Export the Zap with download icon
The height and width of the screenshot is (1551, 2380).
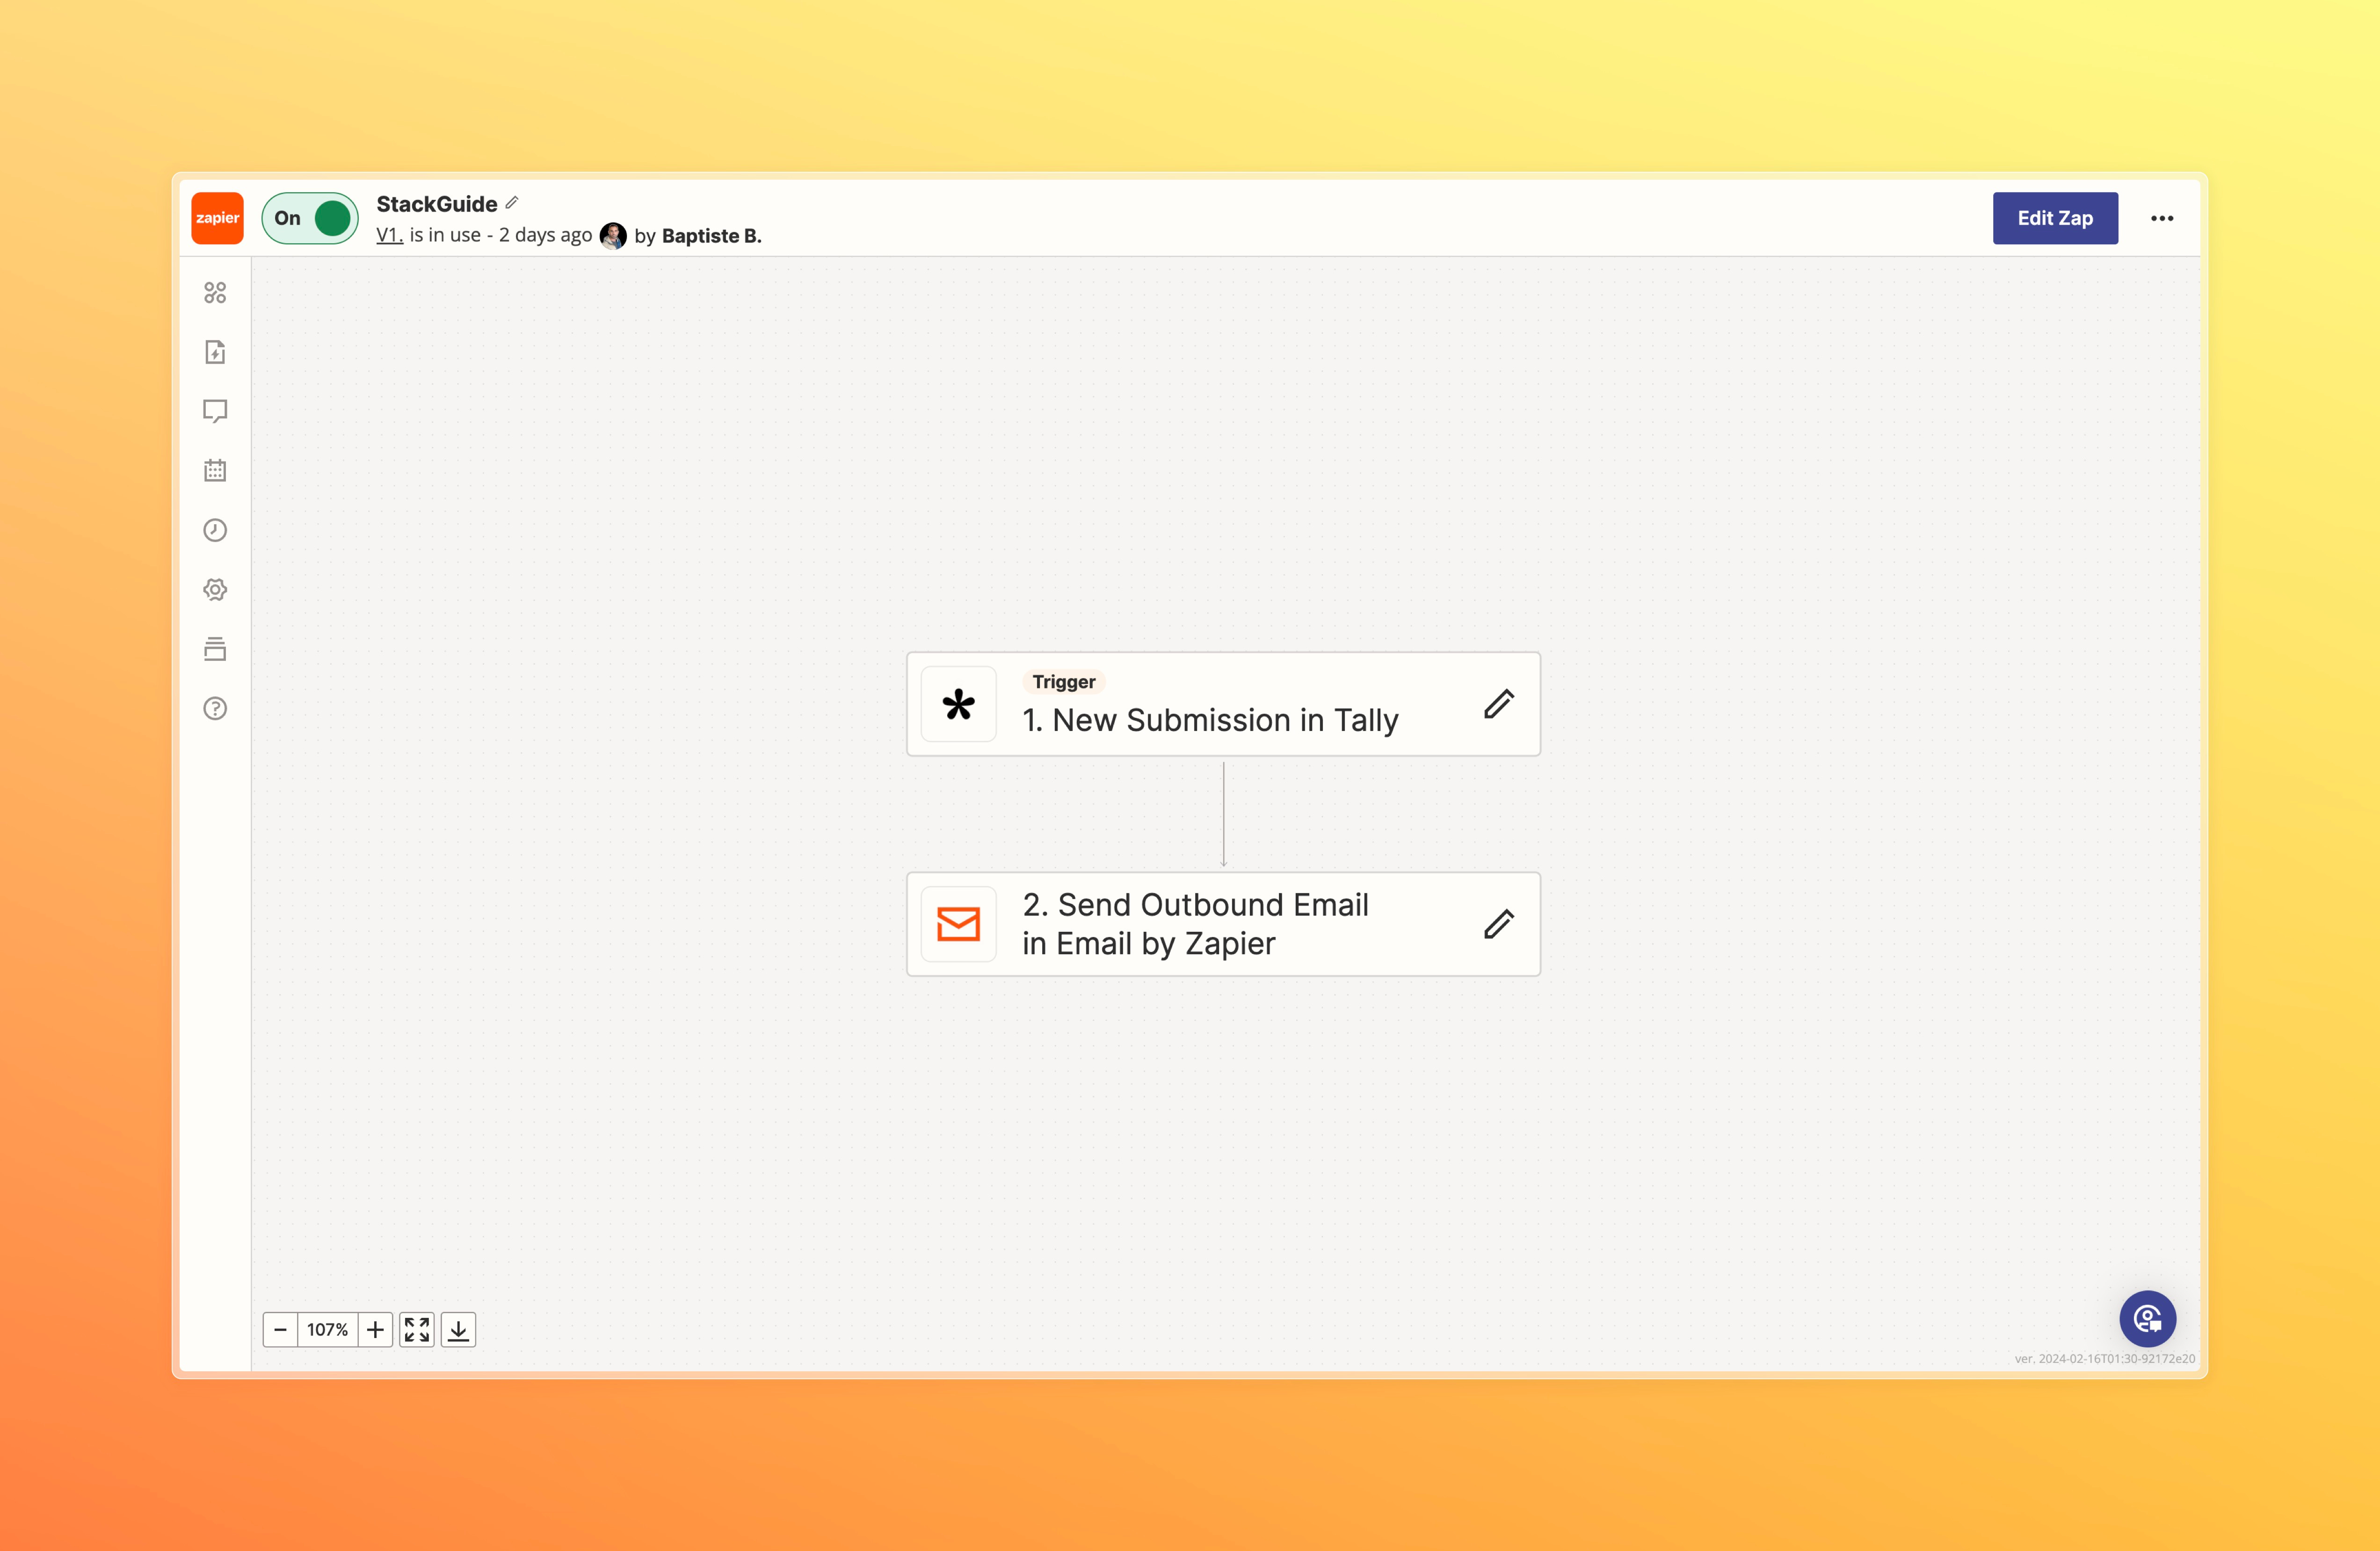458,1330
